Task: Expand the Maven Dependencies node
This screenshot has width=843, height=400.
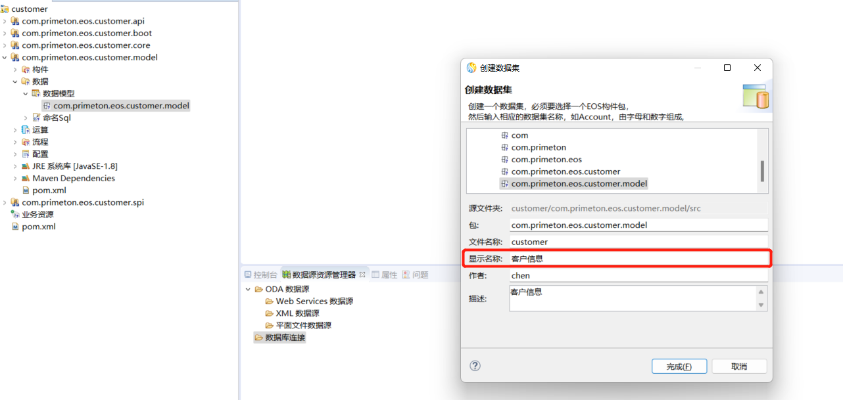Action: coord(15,179)
